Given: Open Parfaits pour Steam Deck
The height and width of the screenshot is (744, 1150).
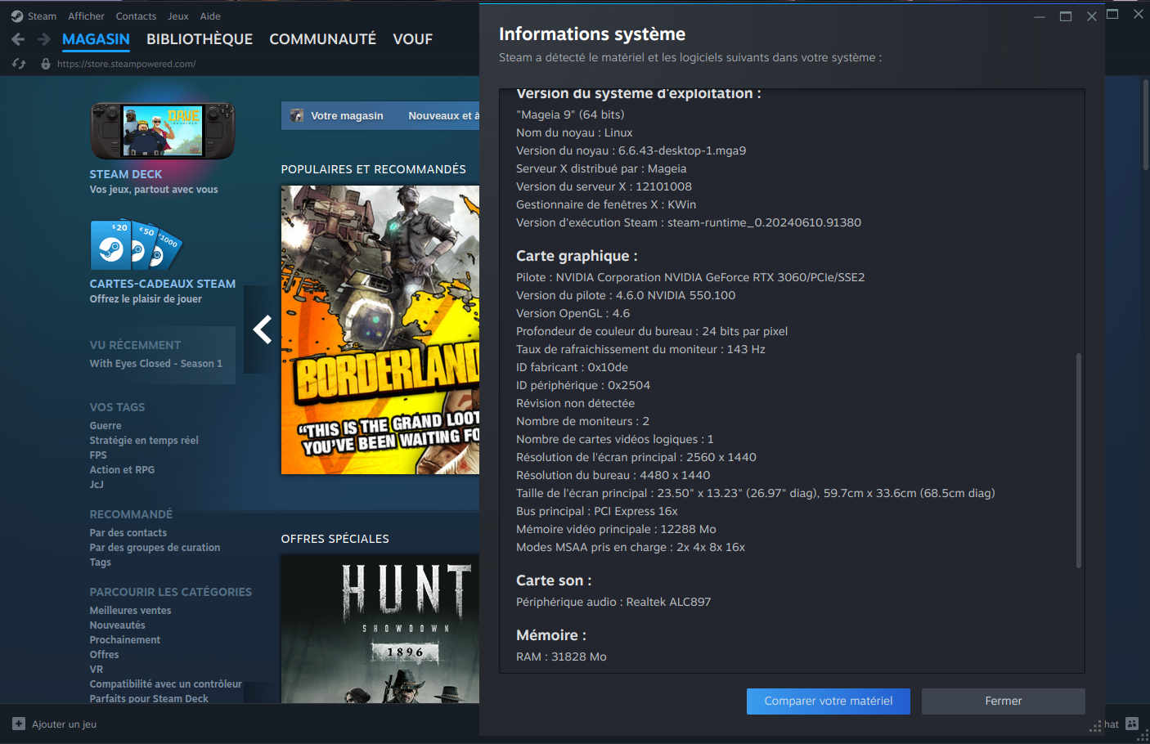Looking at the screenshot, I should [149, 699].
